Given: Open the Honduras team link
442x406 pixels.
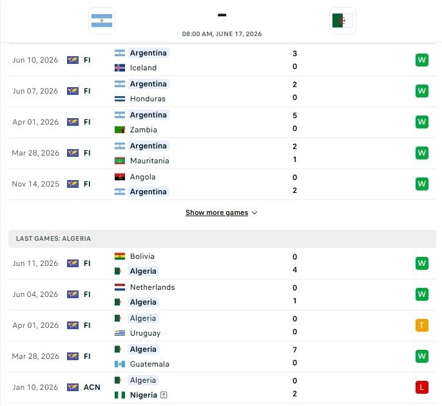Looking at the screenshot, I should pos(148,99).
